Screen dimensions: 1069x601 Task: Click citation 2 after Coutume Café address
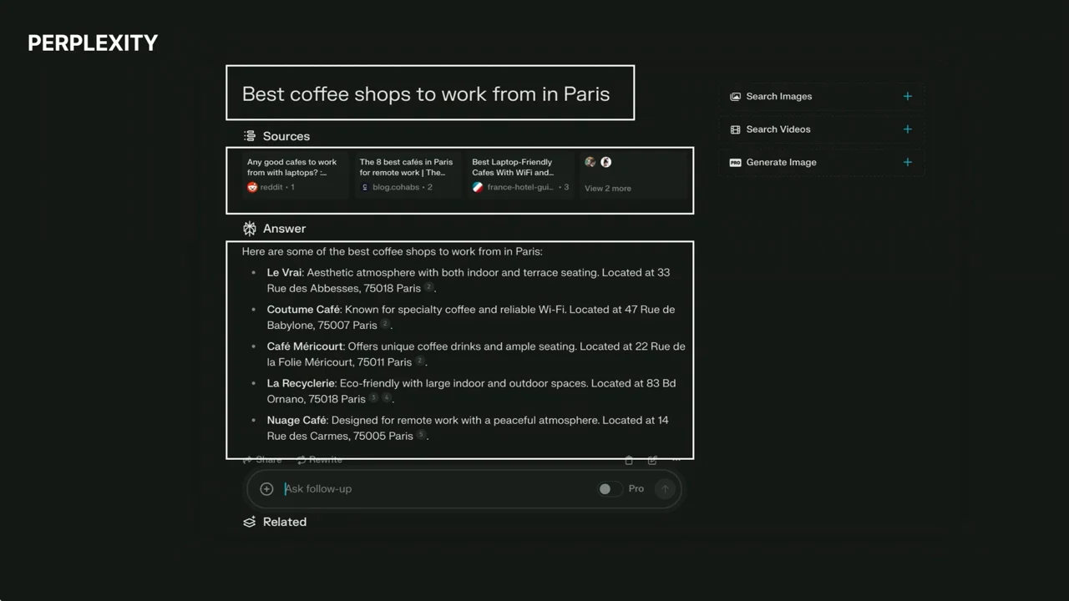[x=385, y=323]
